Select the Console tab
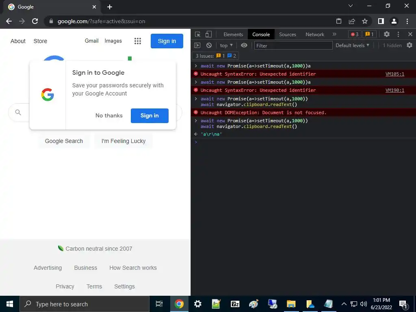Image resolution: width=416 pixels, height=312 pixels. click(x=261, y=34)
